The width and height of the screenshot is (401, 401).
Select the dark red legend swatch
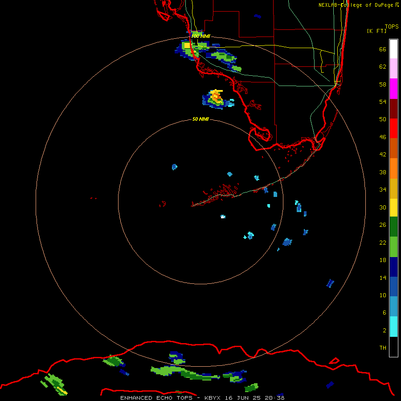[393, 108]
